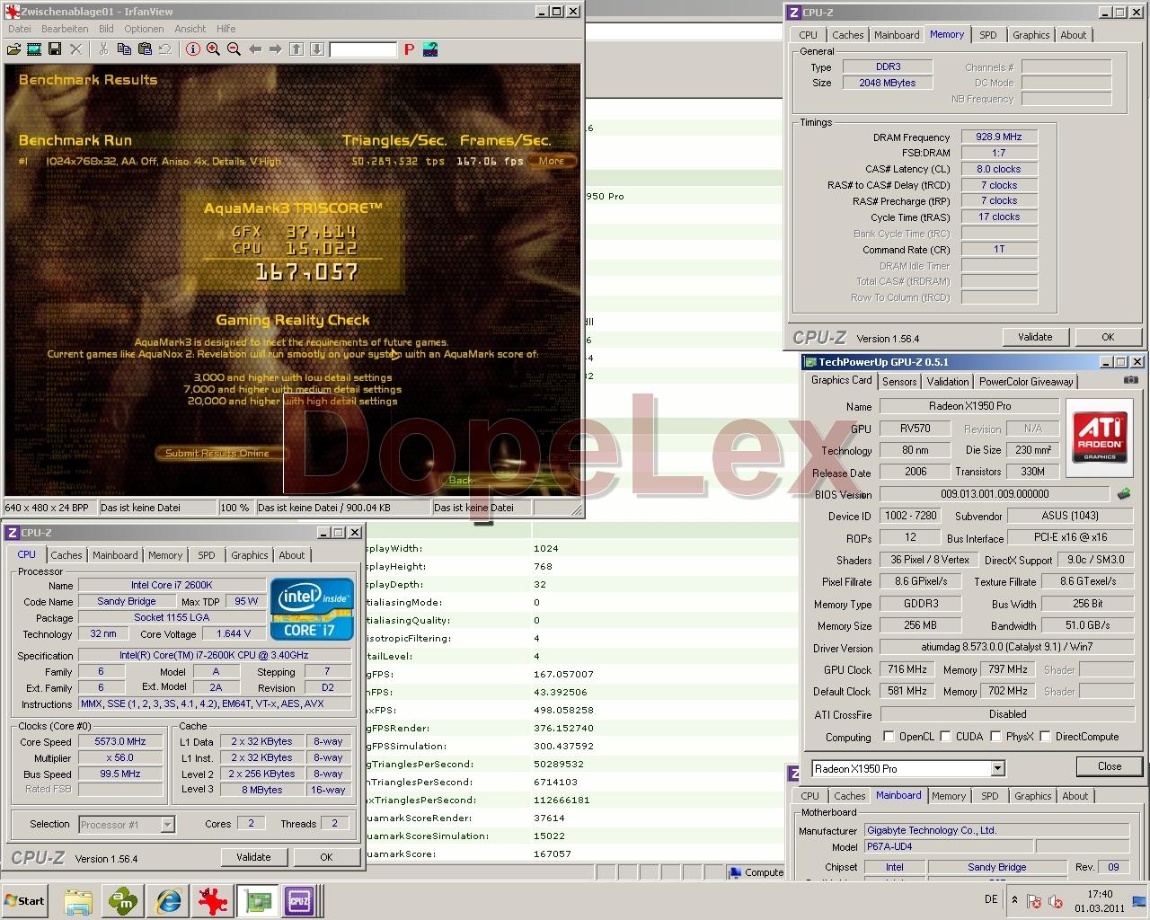Enable the DirectCompute checkbox in GPU-Z
Viewport: 1150px width, 920px height.
click(x=1045, y=737)
